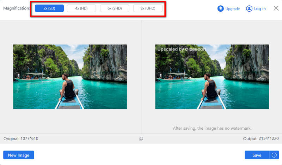Click the no-watermark notice under output image
Screen dimensions: 282x165
[x=212, y=128]
